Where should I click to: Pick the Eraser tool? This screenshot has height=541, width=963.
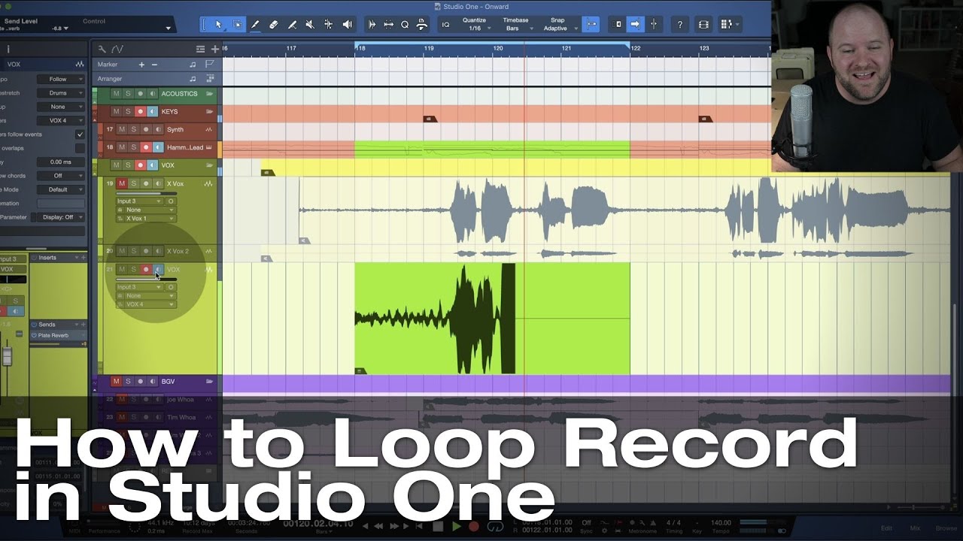pyautogui.click(x=274, y=24)
